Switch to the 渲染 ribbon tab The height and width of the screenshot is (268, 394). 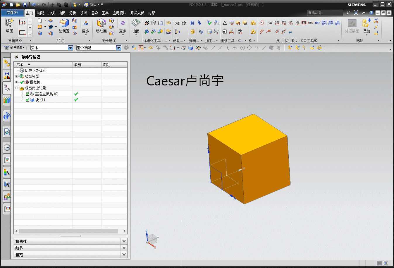[94, 13]
